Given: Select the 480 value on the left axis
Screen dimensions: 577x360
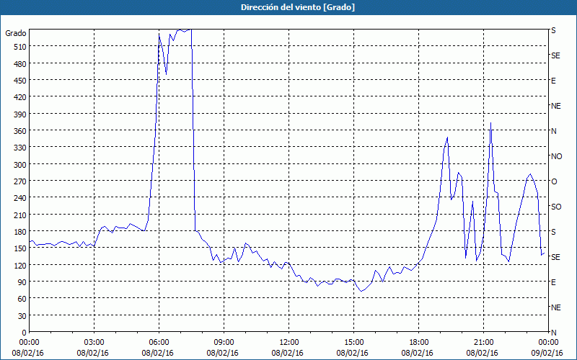Looking at the screenshot, I should (x=20, y=63).
